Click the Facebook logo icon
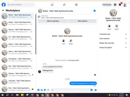The width and height of the screenshot is (130, 97). pos(4,5)
